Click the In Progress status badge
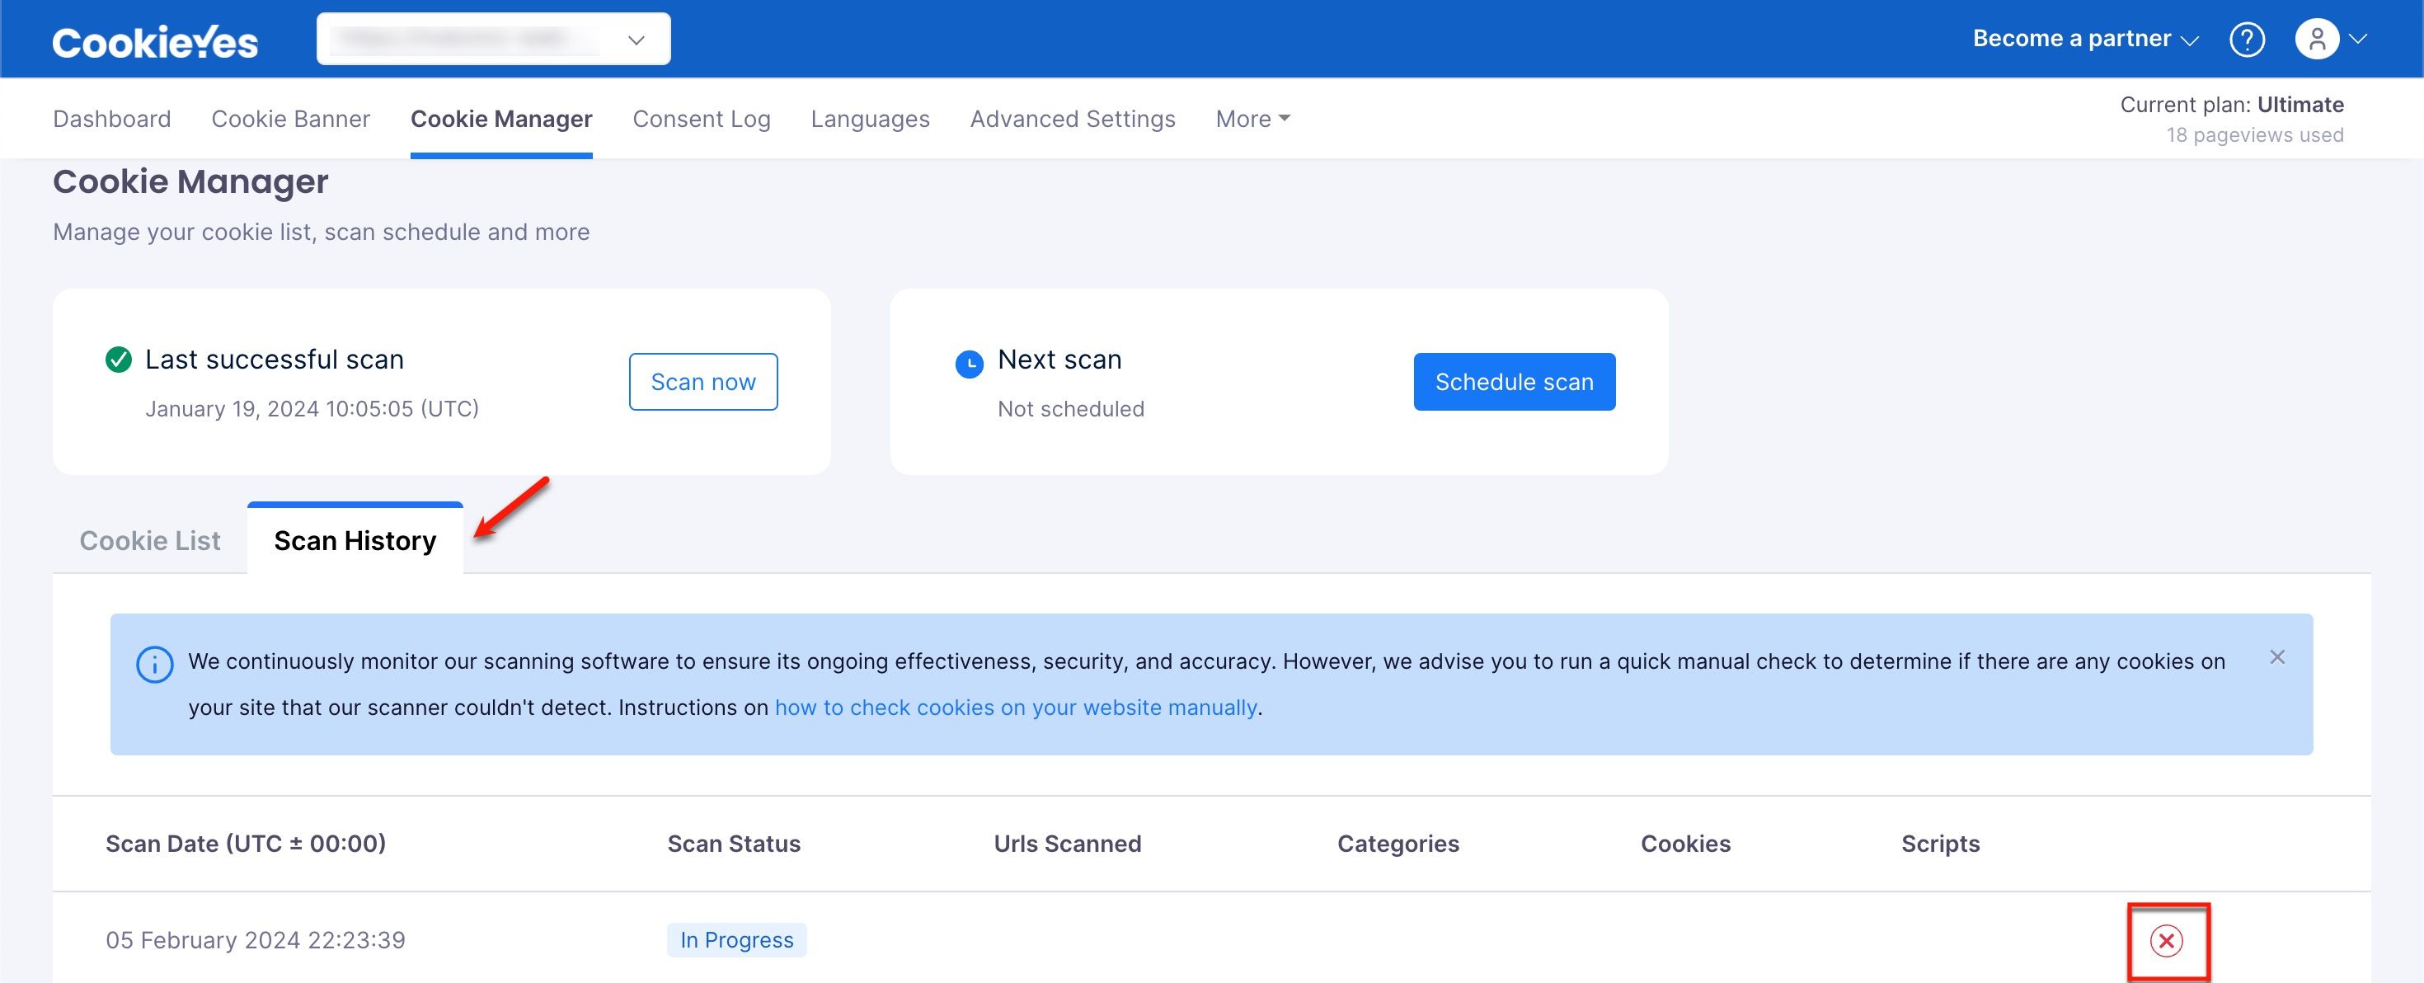2424x983 pixels. (737, 939)
